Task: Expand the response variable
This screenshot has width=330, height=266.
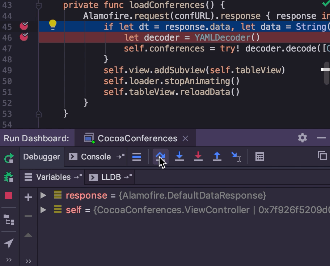Action: [x=43, y=195]
